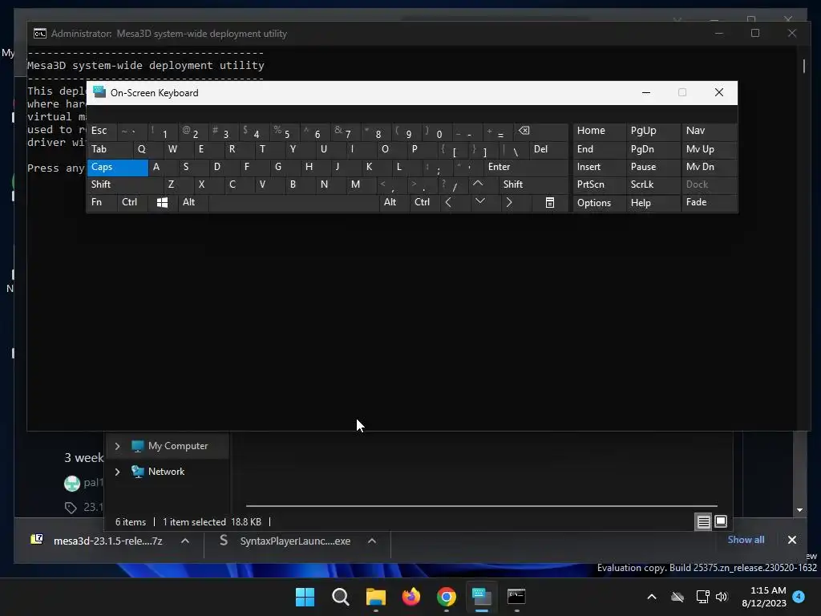The width and height of the screenshot is (821, 616).
Task: Click the Command Prompt vertical scrollbar thumb
Action: pyautogui.click(x=803, y=66)
